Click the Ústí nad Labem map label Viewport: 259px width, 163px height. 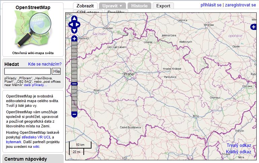(117, 47)
